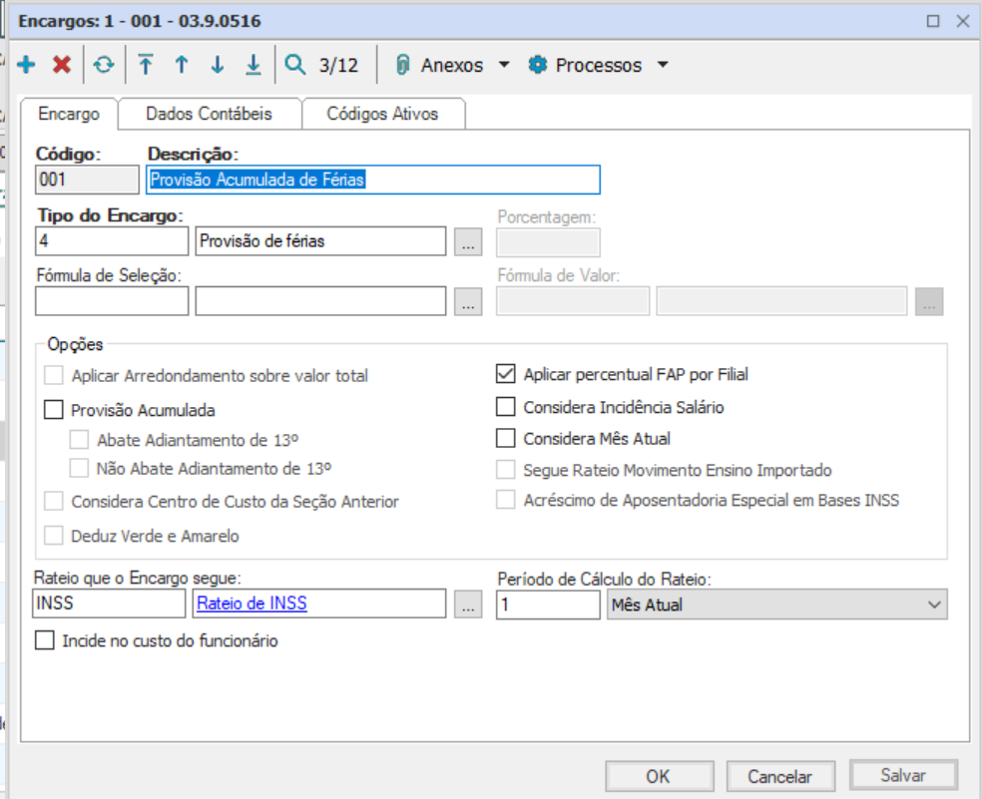Open lookup button for Rateio do Encargo
The height and width of the screenshot is (799, 982).
[x=468, y=604]
